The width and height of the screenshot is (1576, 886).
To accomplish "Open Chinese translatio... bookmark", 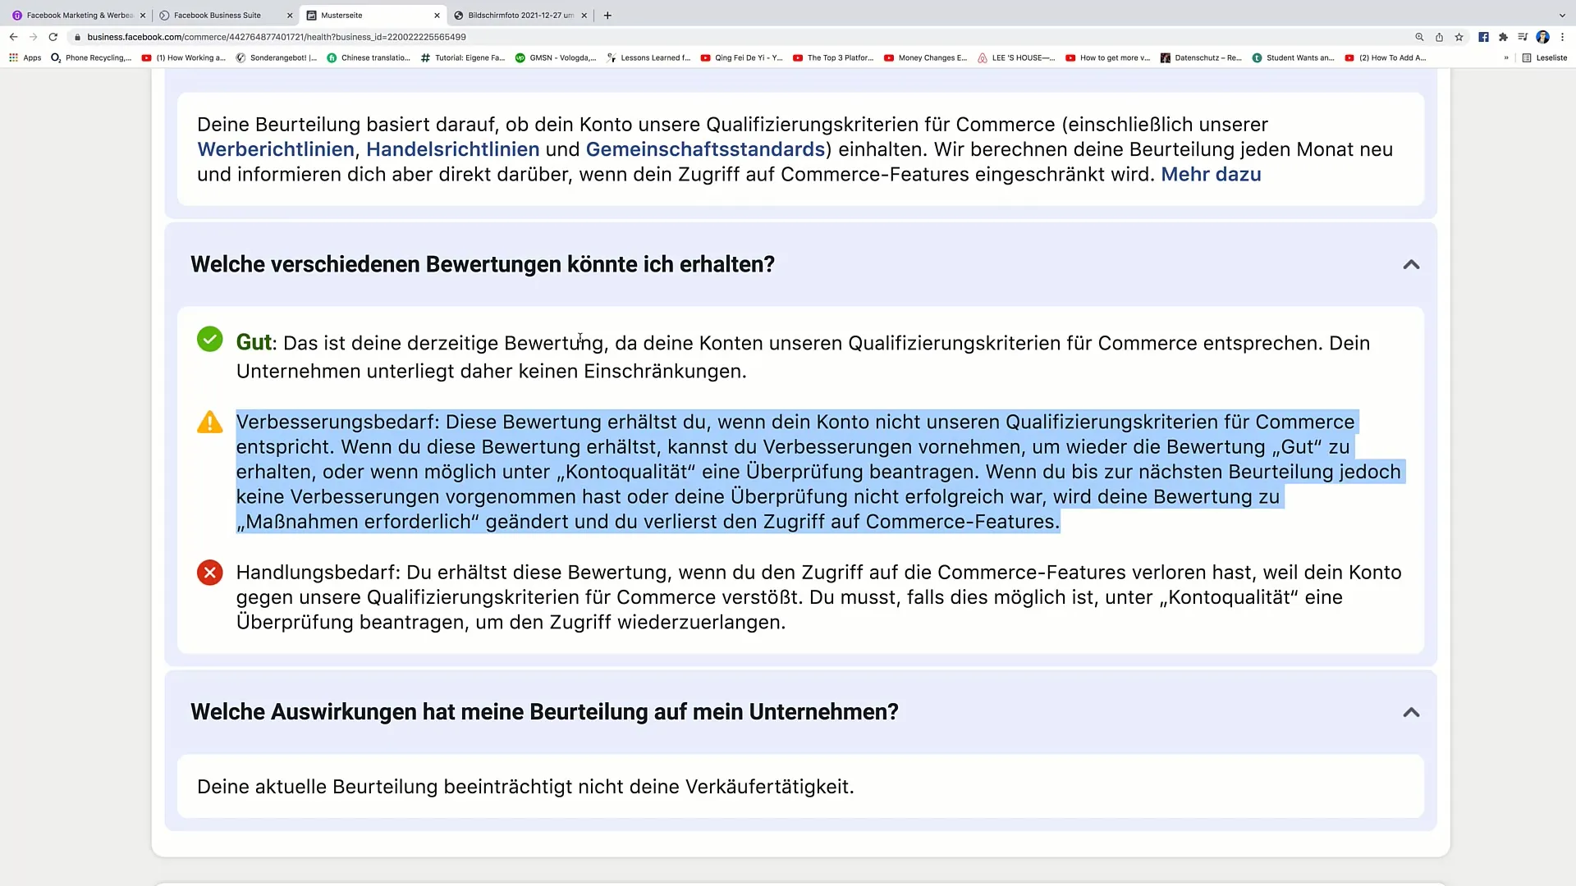I will coord(369,58).
